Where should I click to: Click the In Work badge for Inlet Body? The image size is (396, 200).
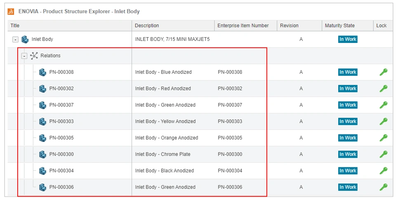(348, 40)
